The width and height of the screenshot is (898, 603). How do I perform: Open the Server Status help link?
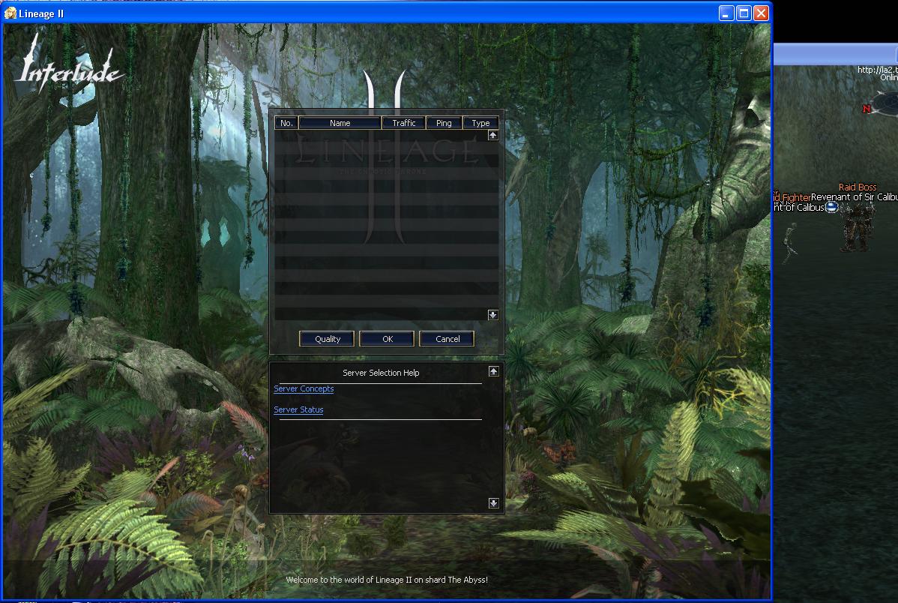point(298,409)
